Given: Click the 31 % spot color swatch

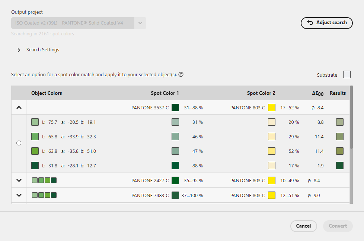Looking at the screenshot, I should click(175, 122).
